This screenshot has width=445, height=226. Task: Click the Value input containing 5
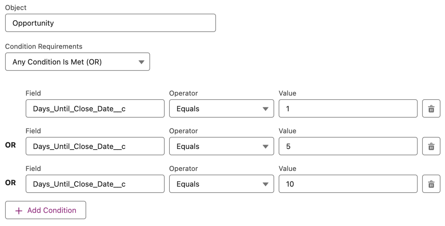coord(348,146)
